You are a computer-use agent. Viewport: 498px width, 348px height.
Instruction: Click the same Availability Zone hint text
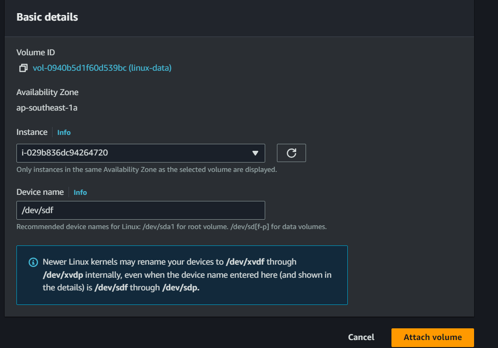click(x=146, y=170)
